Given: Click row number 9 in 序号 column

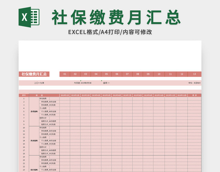Looking at the screenshot, I should tap(24, 125).
